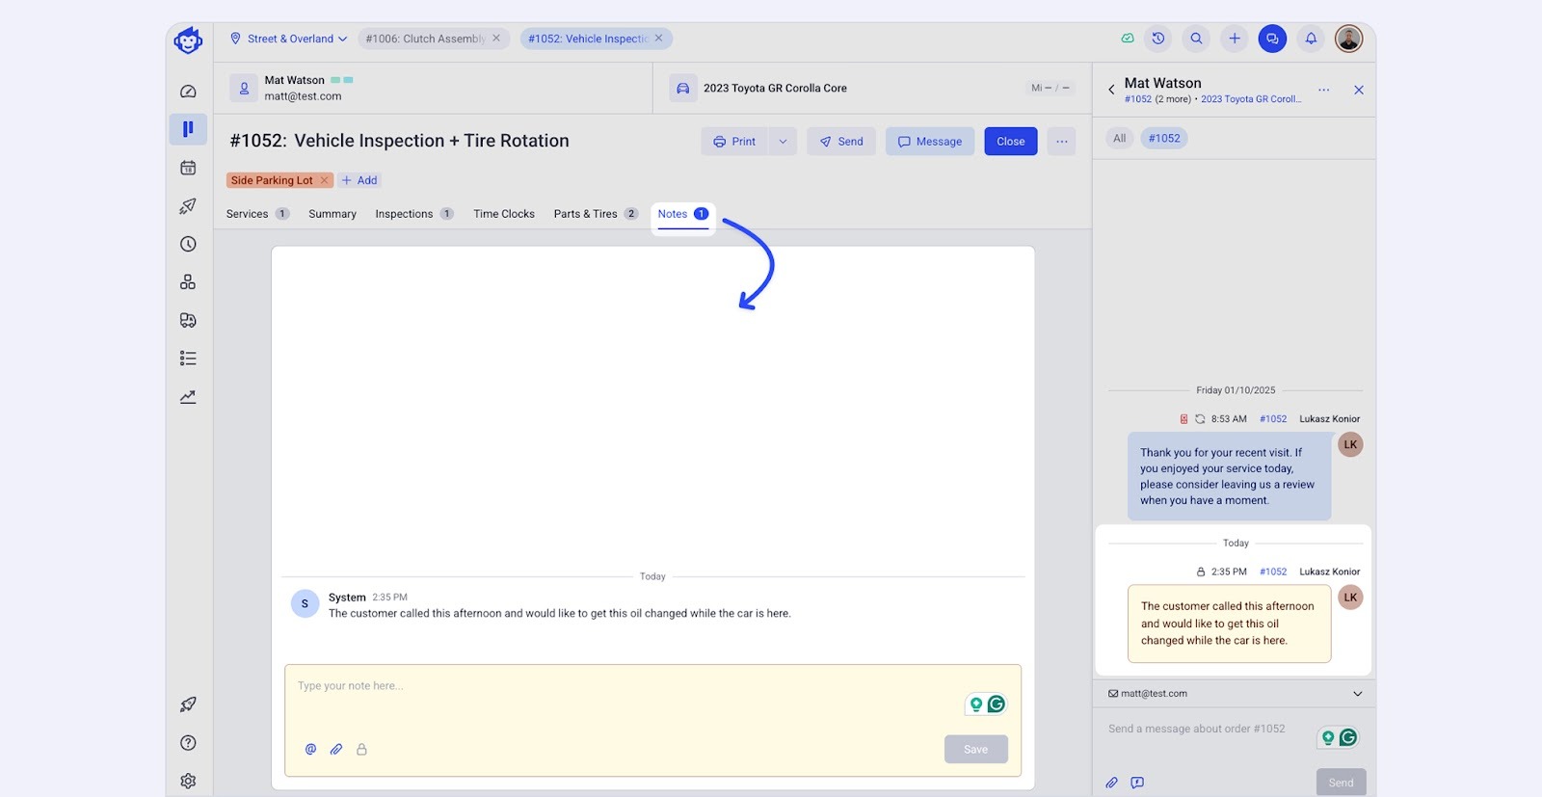1542x797 pixels.
Task: Open the conversation more options ellipsis
Action: click(1324, 90)
